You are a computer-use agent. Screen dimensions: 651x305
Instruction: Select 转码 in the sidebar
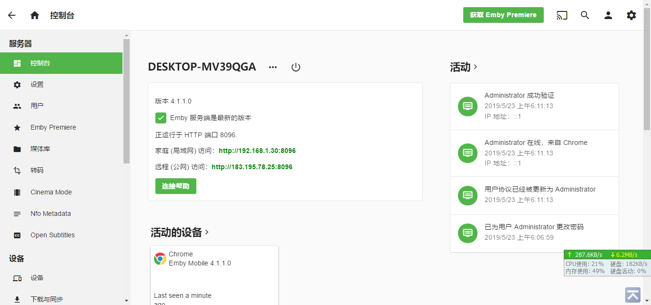(x=37, y=170)
